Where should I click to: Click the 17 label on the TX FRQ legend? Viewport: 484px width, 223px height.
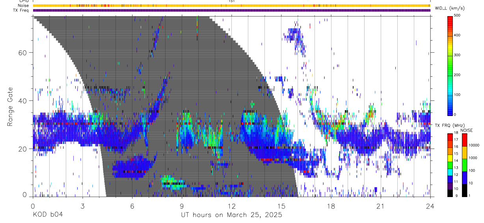pyautogui.click(x=456, y=140)
